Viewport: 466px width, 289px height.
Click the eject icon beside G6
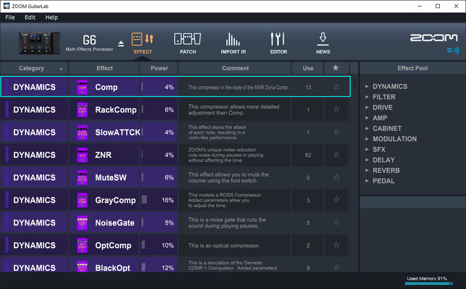pos(121,44)
